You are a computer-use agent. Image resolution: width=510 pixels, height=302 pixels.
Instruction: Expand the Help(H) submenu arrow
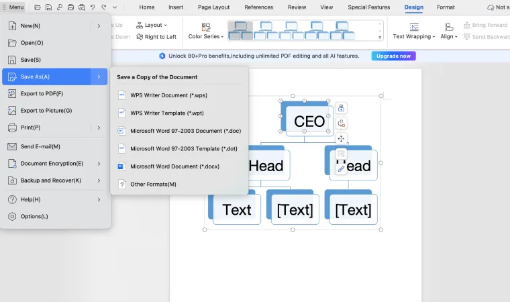pyautogui.click(x=99, y=199)
